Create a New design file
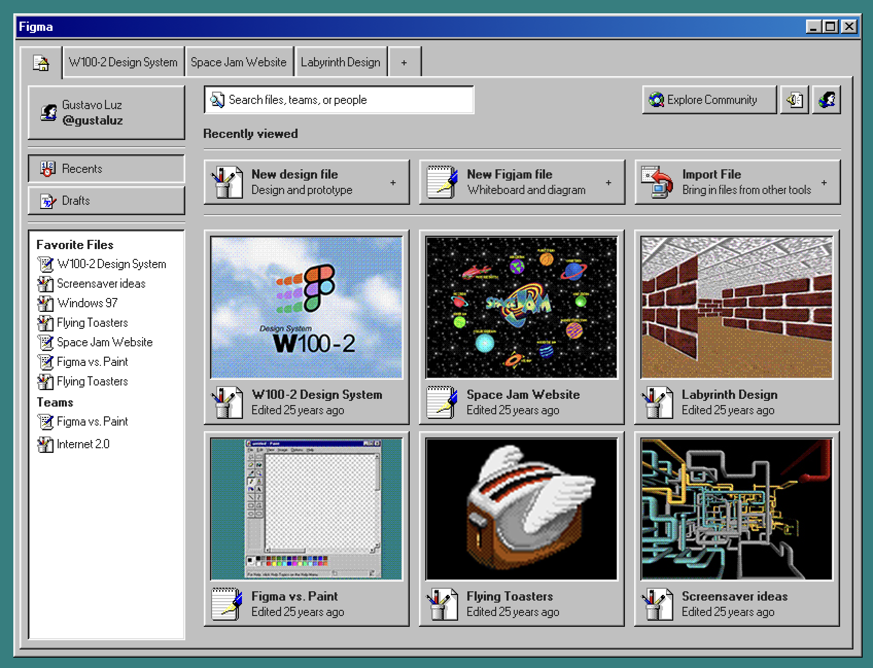This screenshot has width=873, height=668. pyautogui.click(x=307, y=182)
